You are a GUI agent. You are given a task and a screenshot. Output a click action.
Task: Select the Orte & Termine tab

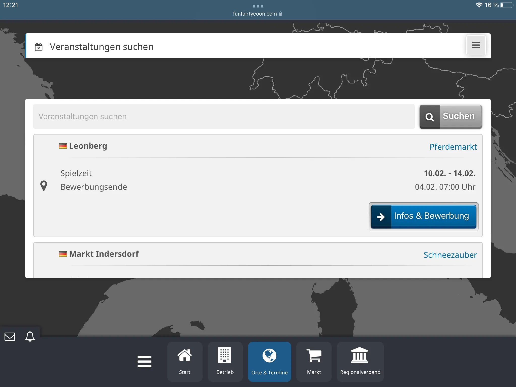coord(269,362)
